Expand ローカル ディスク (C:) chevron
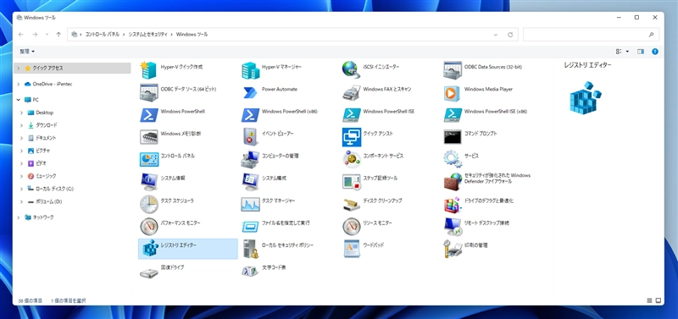The image size is (678, 319). (22, 189)
